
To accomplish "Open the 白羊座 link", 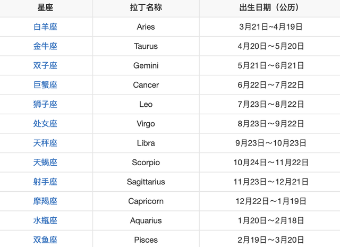I will pos(45,27).
